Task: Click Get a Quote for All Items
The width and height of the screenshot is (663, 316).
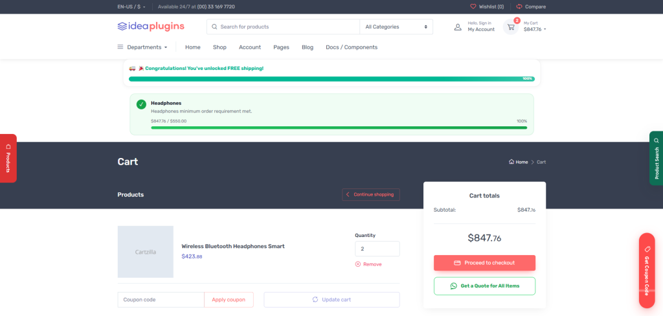Action: (x=484, y=286)
